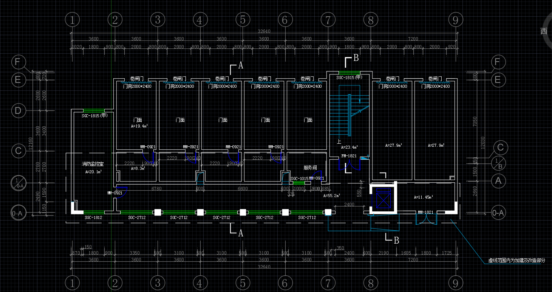552x292 pixels.
Task: Select the left axis bubble 1/0-A
Action: [18, 183]
